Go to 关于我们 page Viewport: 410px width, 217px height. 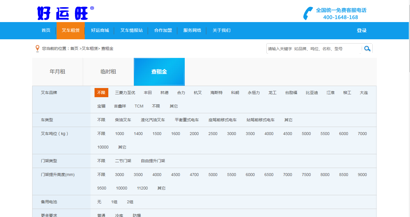click(222, 30)
